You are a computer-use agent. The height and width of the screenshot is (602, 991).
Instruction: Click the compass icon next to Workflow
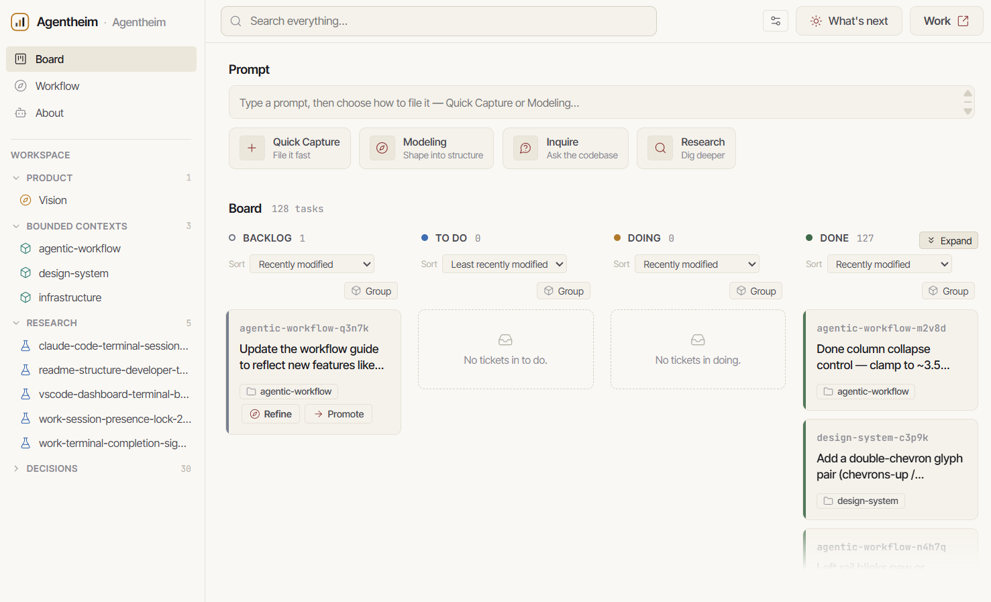[x=21, y=86]
